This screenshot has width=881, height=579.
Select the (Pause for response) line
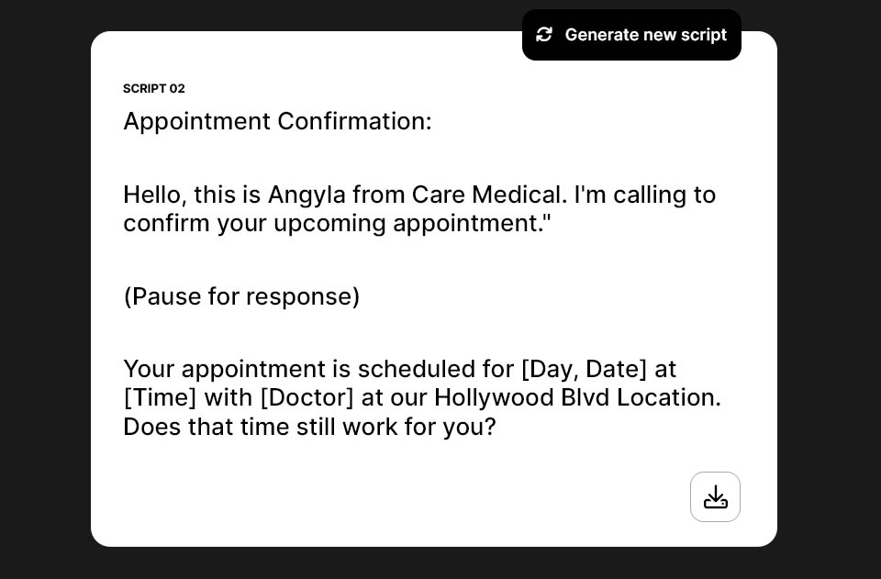tap(241, 296)
